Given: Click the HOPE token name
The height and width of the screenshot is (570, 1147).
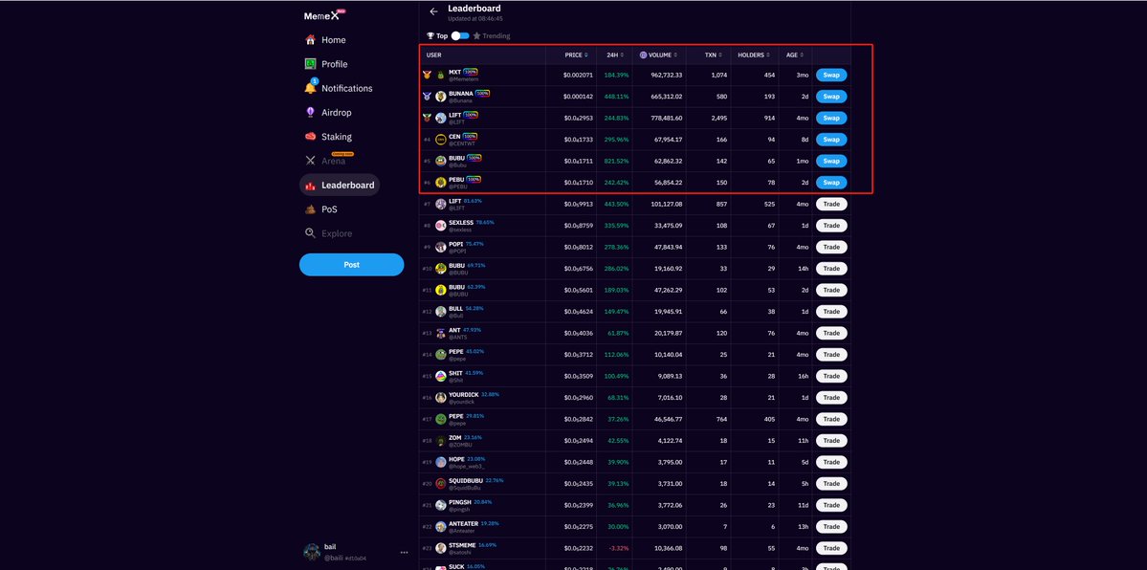Looking at the screenshot, I should point(456,459).
